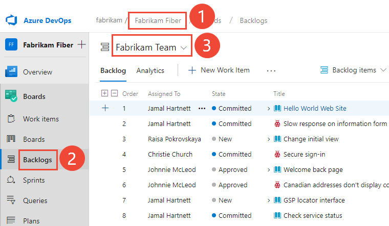Click GSP locator interface title
Image resolution: width=389 pixels, height=226 pixels.
click(314, 200)
